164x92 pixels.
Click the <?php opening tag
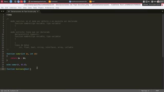[9, 15]
